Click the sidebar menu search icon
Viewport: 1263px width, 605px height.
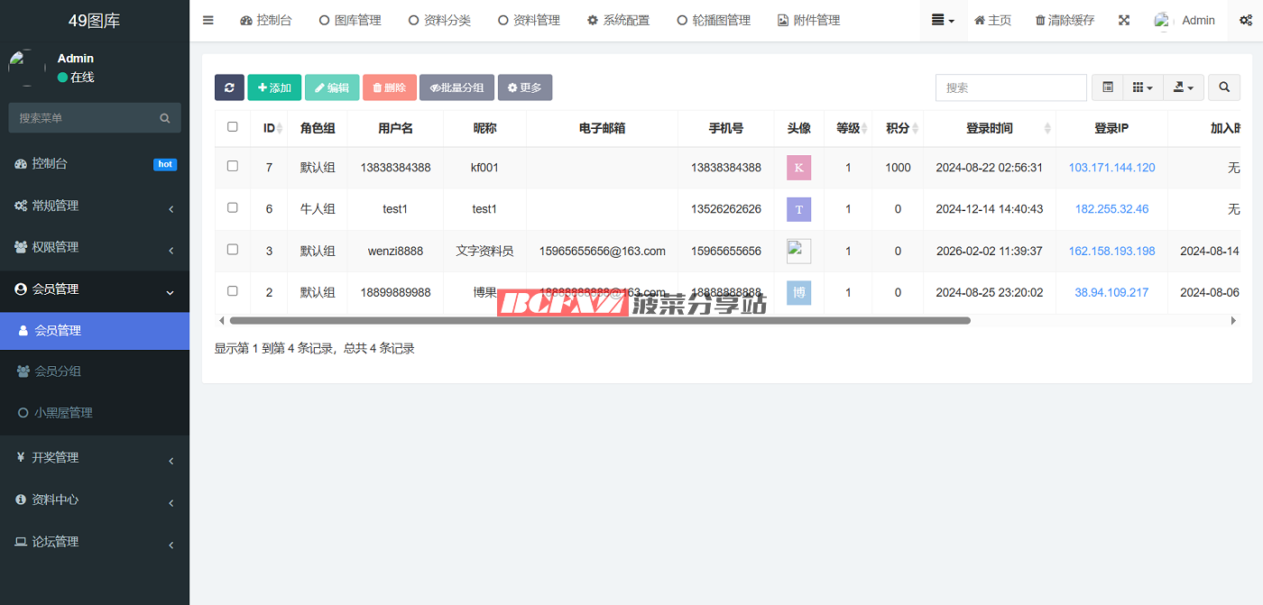pyautogui.click(x=165, y=118)
